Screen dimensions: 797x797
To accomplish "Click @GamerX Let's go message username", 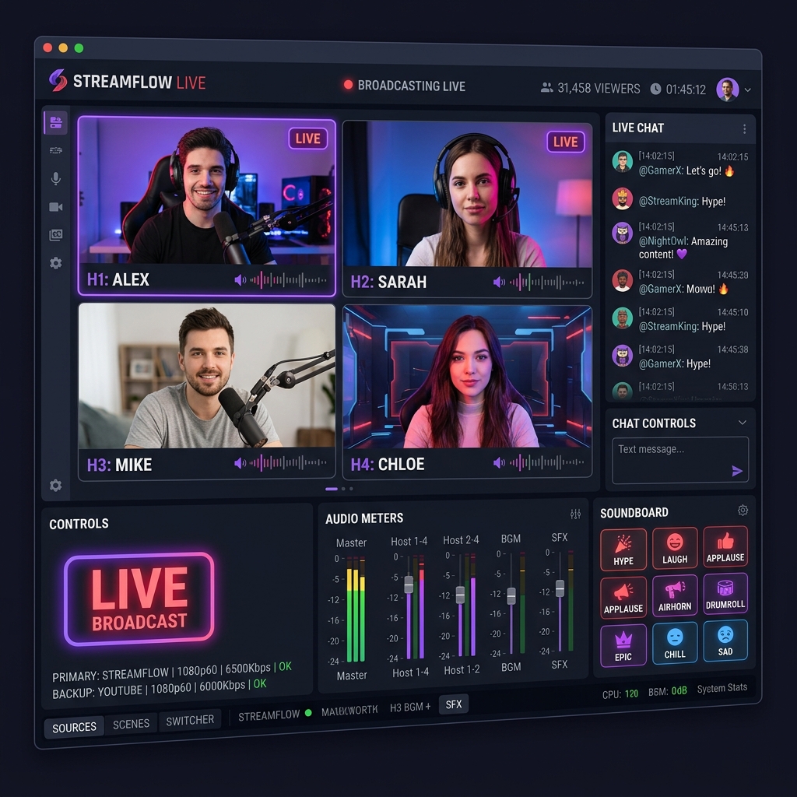I will [x=661, y=170].
